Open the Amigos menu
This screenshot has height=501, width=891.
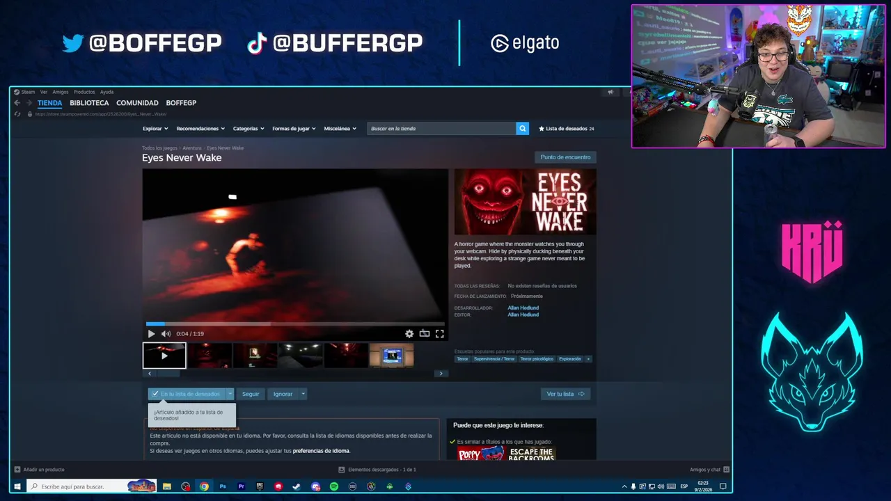[61, 92]
